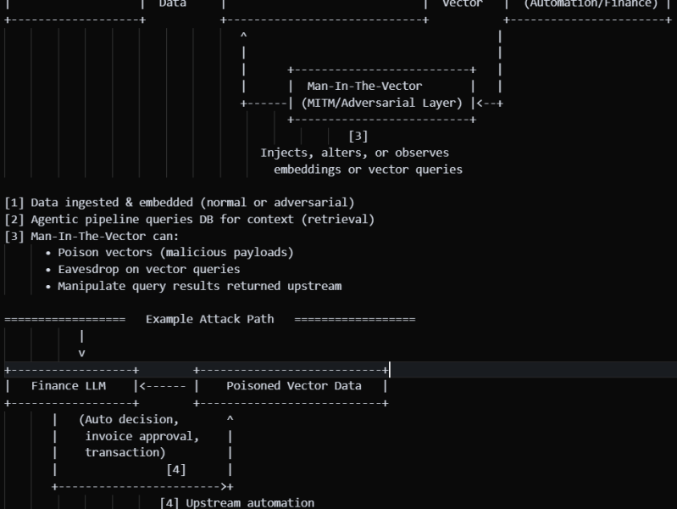Image resolution: width=677 pixels, height=509 pixels.
Task: Click the '[4] Upstream automation' line
Action: (237, 503)
